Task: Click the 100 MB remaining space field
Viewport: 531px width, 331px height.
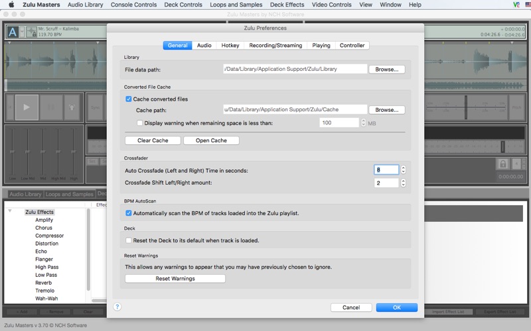Action: coord(339,122)
